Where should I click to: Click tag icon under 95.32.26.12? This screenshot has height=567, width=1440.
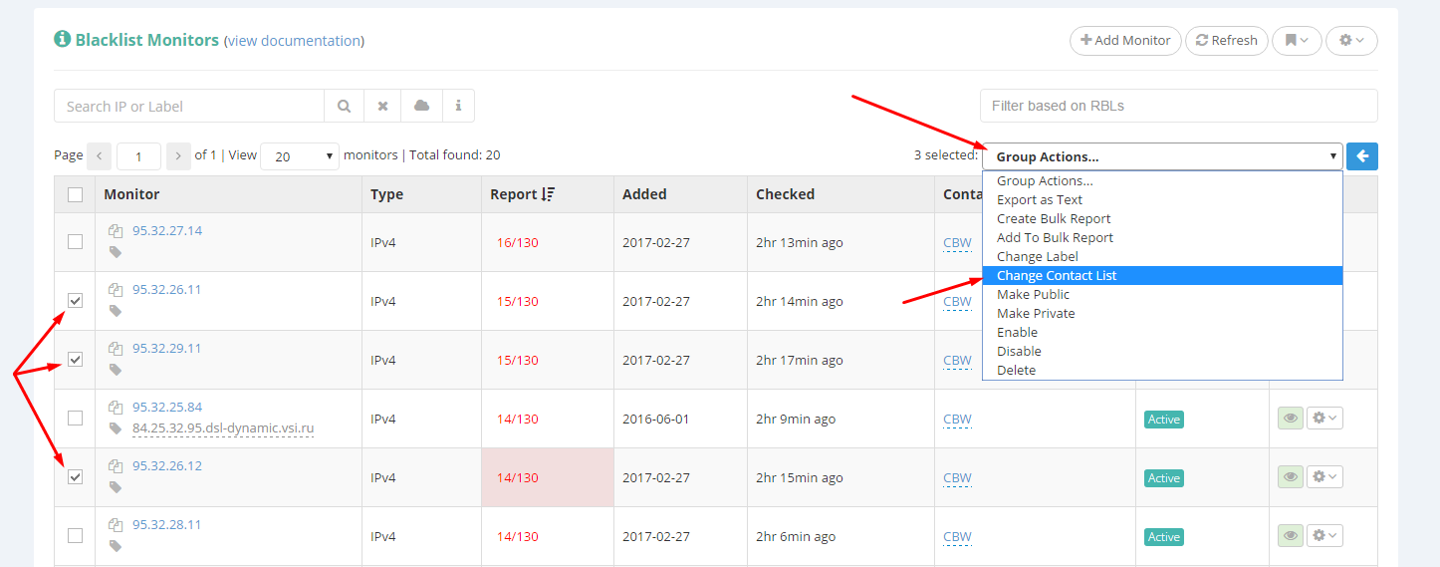point(116,487)
